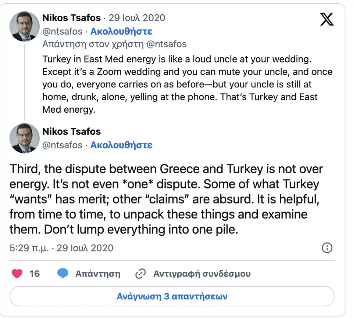Image resolution: width=353 pixels, height=318 pixels.
Task: Click the copy link chain icon
Action: (x=141, y=274)
